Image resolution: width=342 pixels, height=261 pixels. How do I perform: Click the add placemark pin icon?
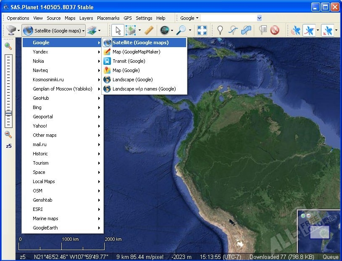220,30
